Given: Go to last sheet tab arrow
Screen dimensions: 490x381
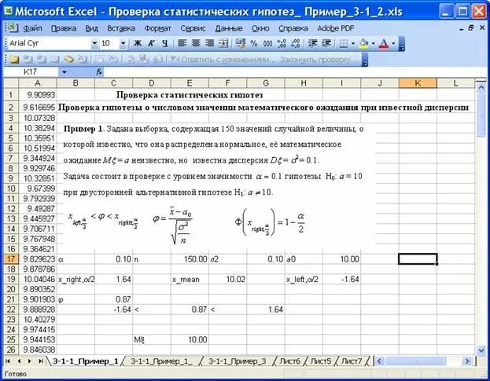Looking at the screenshot, I should click(x=40, y=361).
